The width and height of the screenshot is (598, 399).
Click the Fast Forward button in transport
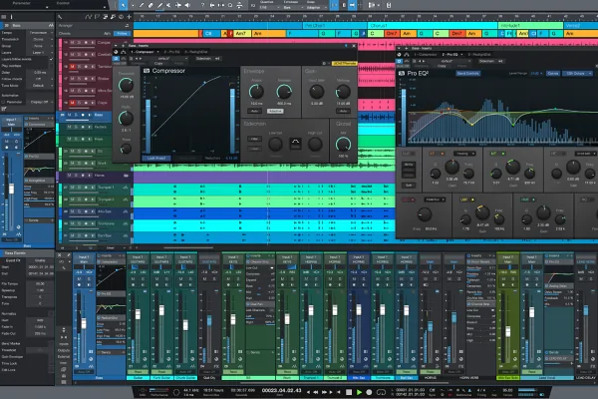click(x=325, y=392)
